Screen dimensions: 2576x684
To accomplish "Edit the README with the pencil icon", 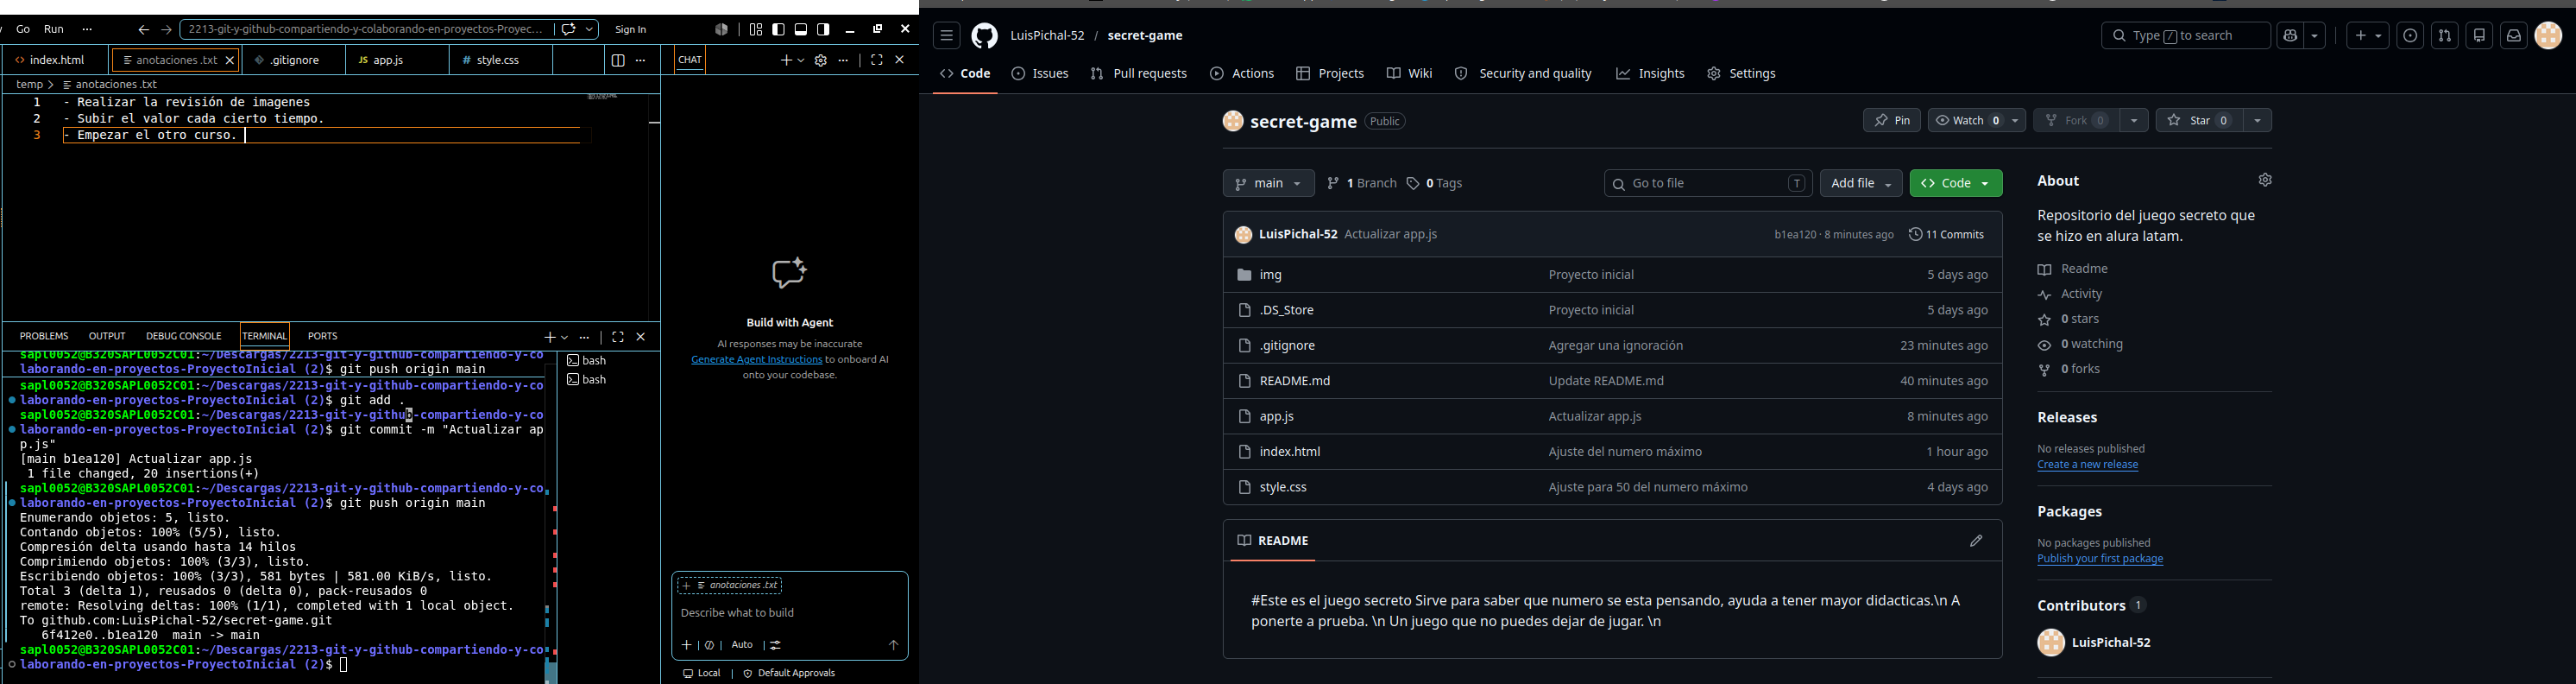I will click(x=1976, y=541).
